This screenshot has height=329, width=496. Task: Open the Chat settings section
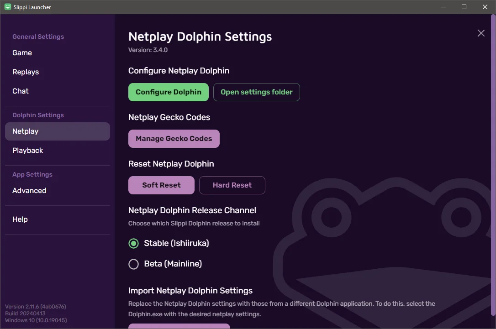20,91
